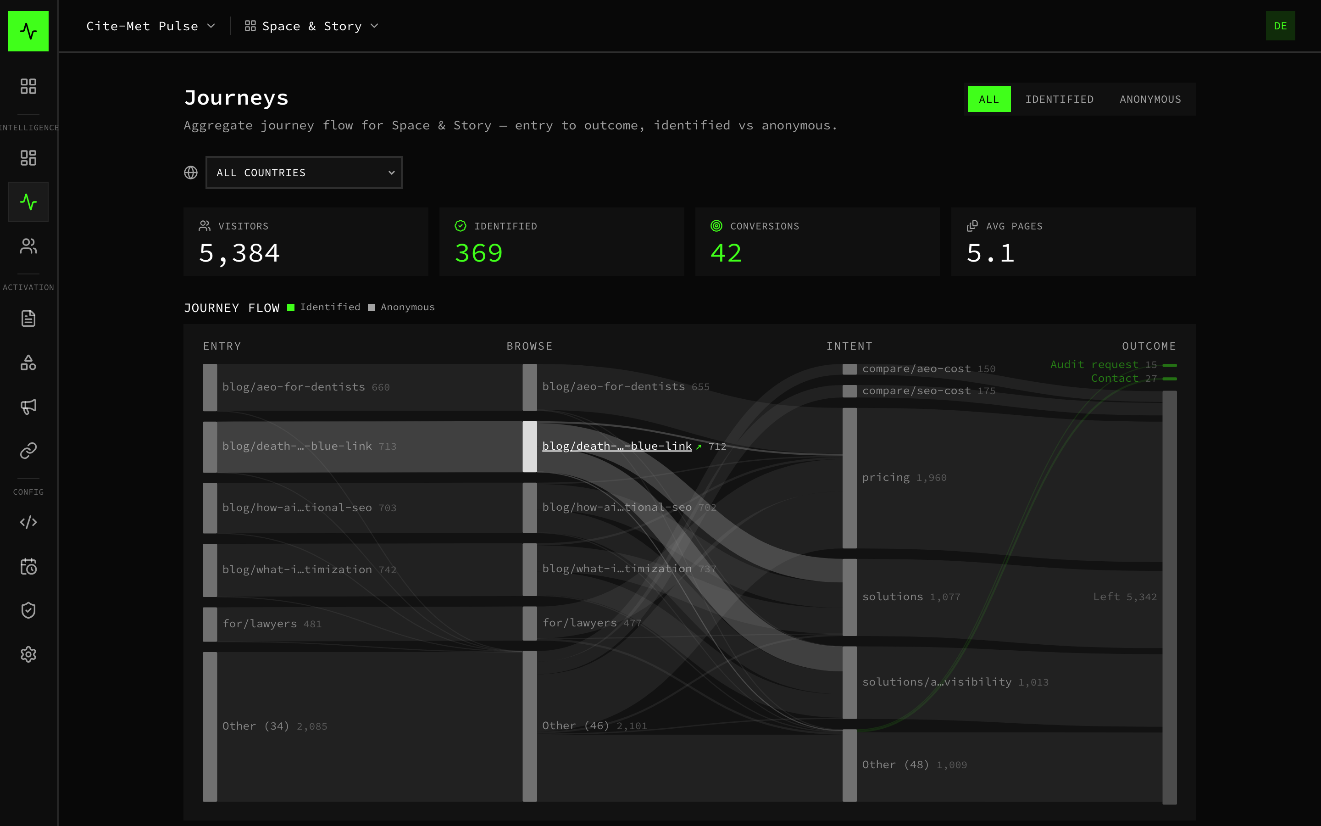Open the Cite-Met Pulse workspace dropdown
The image size is (1321, 826).
click(x=150, y=26)
